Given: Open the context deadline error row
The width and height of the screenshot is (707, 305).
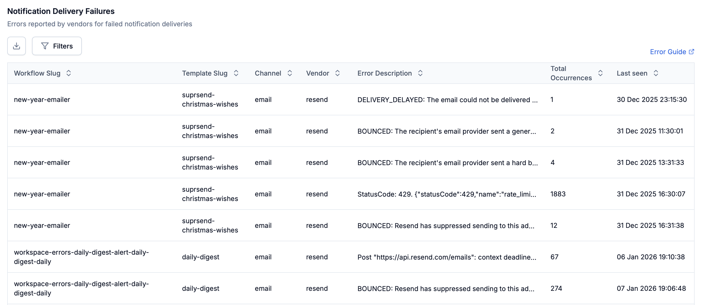Looking at the screenshot, I should click(447, 257).
